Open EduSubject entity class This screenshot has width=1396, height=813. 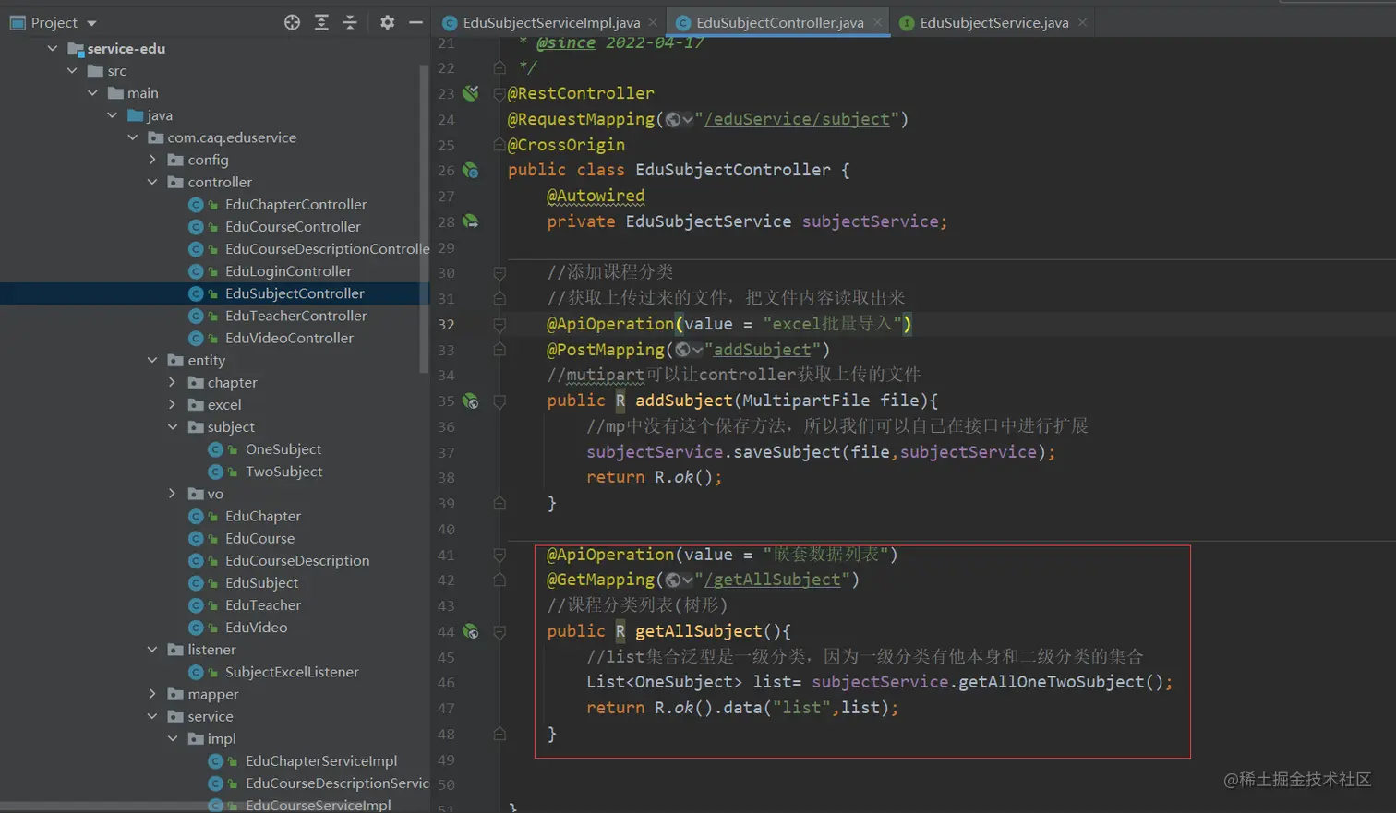coord(261,582)
